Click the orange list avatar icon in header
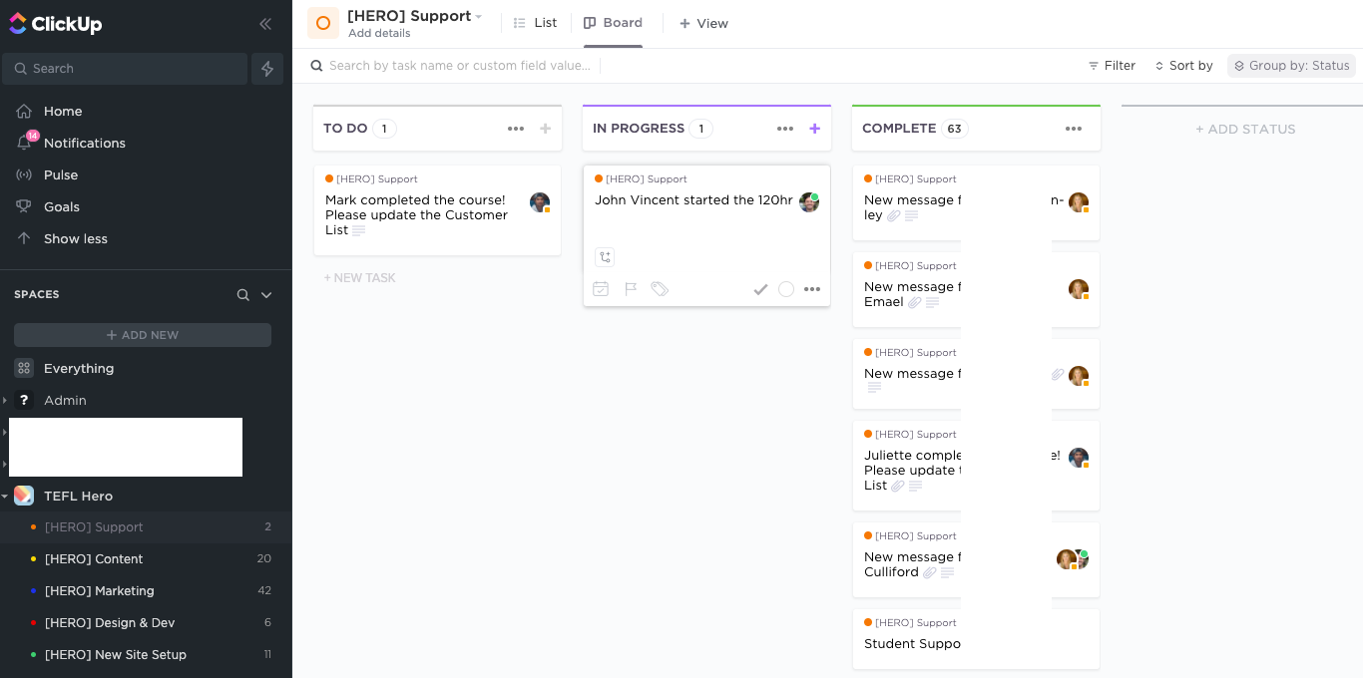 pyautogui.click(x=323, y=23)
